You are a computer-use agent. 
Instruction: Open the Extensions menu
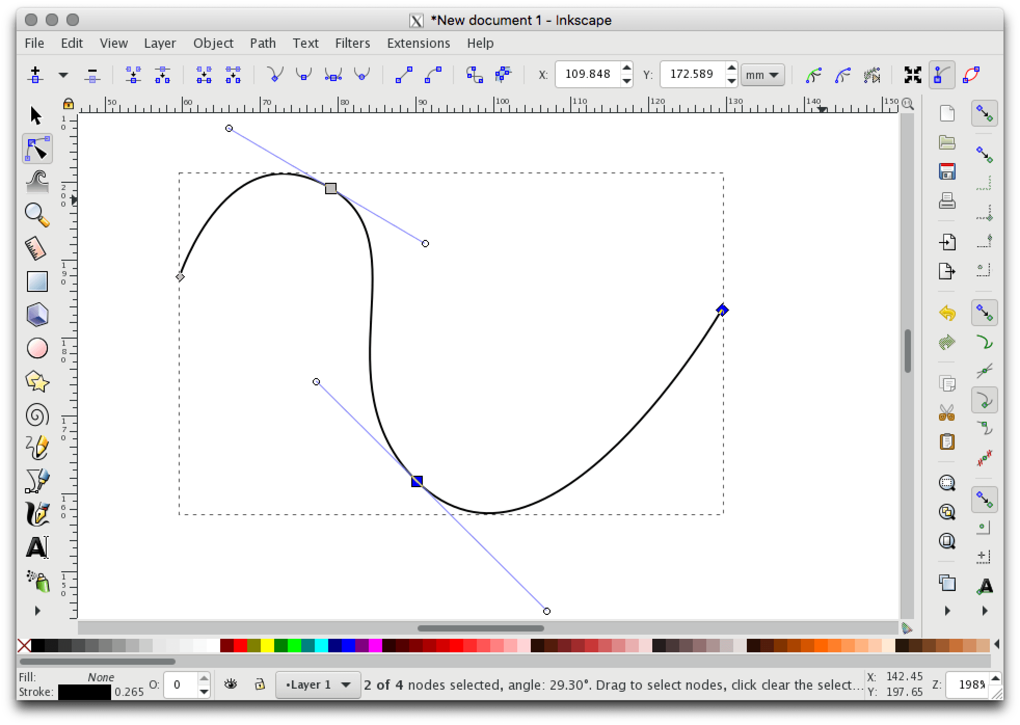(418, 43)
